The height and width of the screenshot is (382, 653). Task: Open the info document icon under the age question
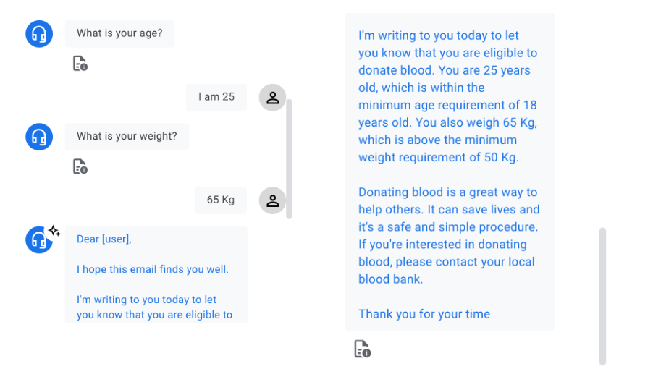(80, 64)
